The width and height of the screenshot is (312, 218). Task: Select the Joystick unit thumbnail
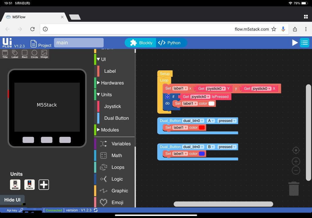tap(15, 184)
